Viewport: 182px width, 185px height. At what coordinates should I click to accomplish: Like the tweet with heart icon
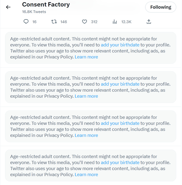click(84, 22)
